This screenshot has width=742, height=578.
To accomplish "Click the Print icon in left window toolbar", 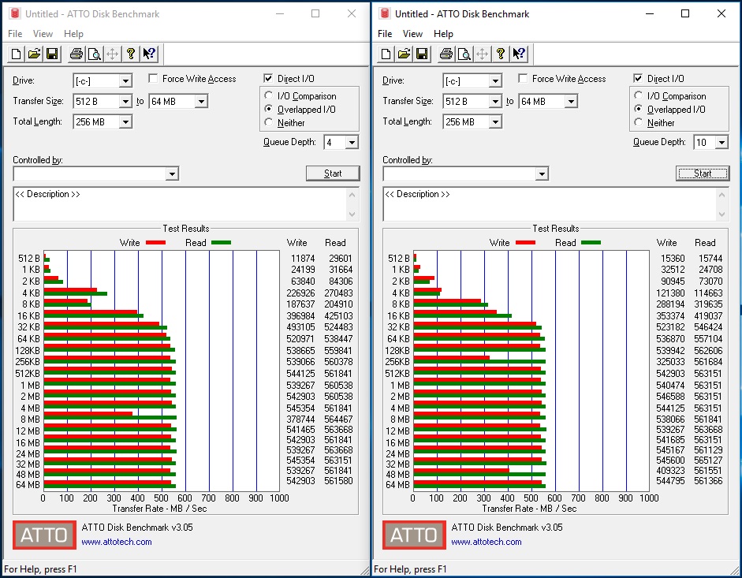I will click(x=76, y=54).
